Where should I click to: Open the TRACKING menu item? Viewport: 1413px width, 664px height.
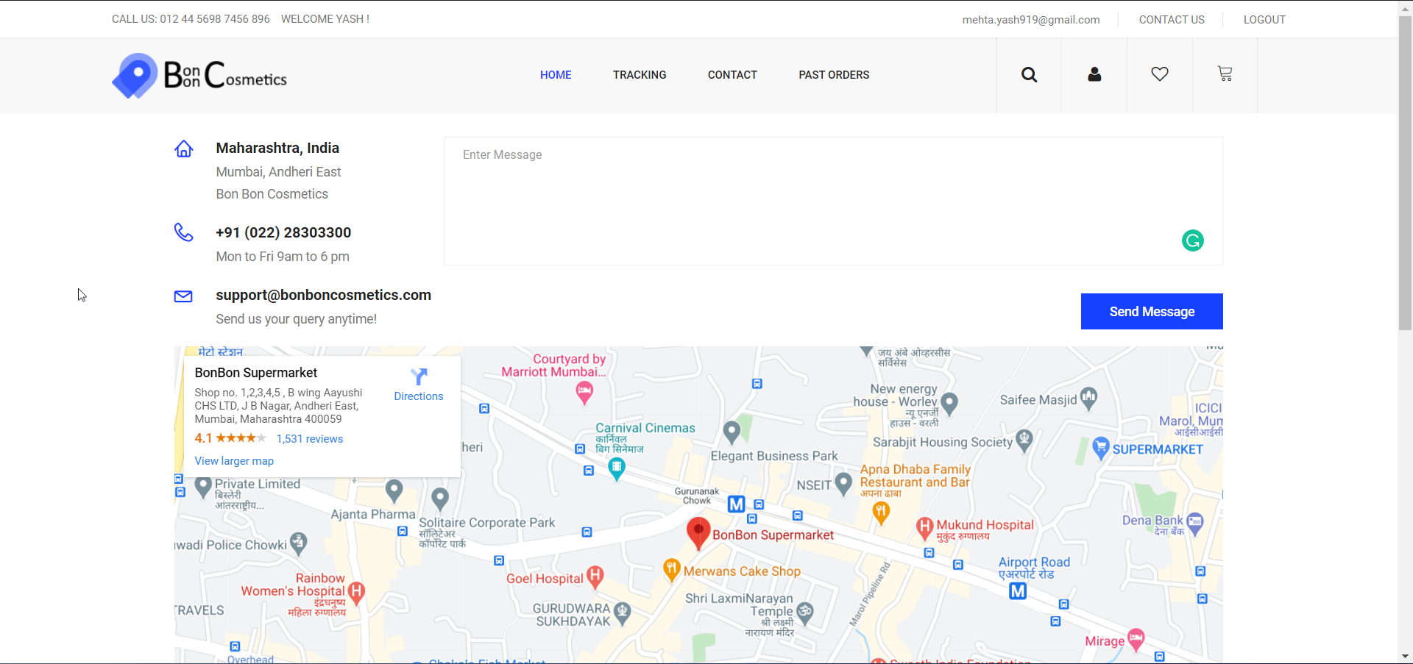point(640,75)
